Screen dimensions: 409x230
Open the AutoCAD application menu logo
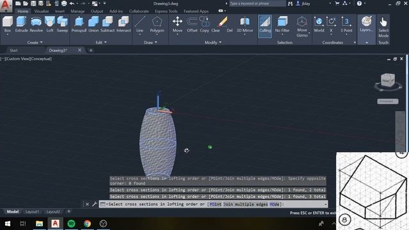click(x=6, y=6)
